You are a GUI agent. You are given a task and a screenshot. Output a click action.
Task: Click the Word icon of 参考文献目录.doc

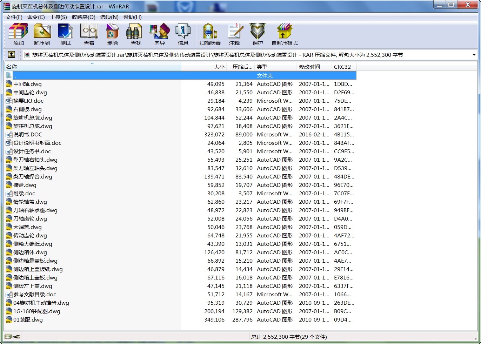(9, 295)
